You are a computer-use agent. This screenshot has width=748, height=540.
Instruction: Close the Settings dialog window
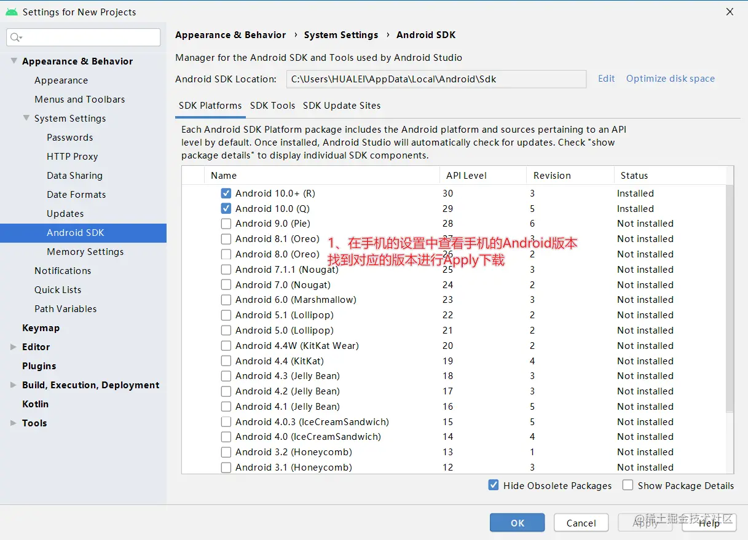730,12
